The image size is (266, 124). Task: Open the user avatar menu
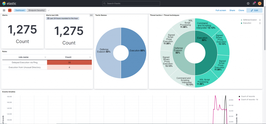(x=260, y=3)
